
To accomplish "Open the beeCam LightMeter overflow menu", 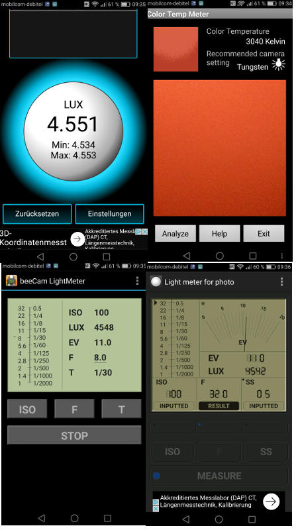I will pos(137,280).
